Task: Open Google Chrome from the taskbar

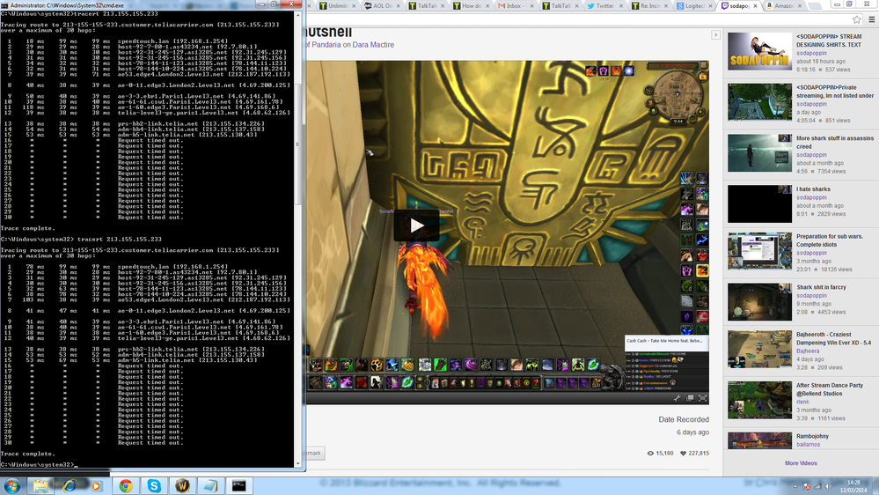Action: pyautogui.click(x=126, y=485)
